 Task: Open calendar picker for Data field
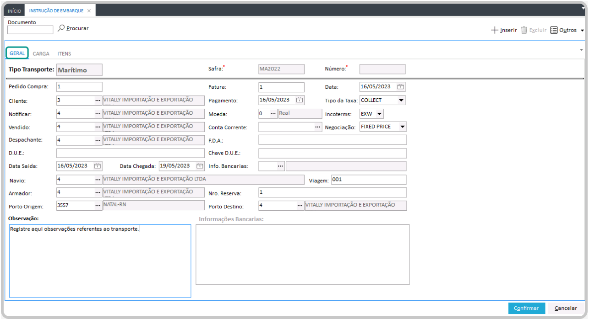[400, 87]
